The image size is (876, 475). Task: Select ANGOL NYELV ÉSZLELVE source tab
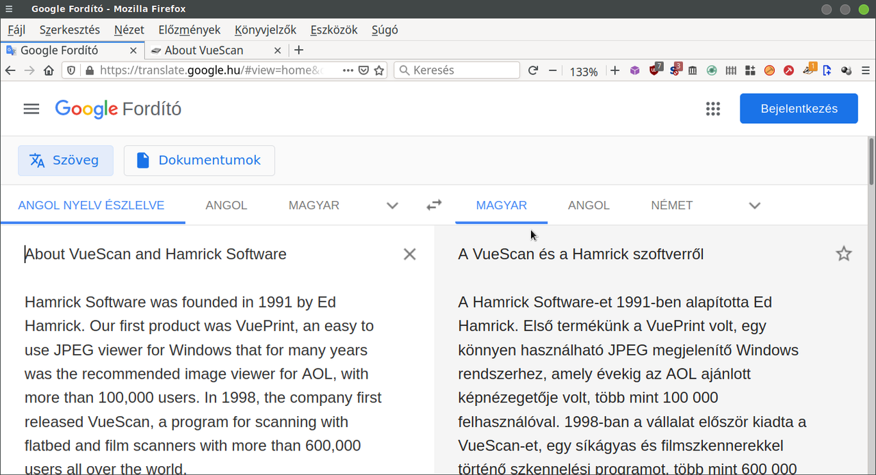coord(91,205)
